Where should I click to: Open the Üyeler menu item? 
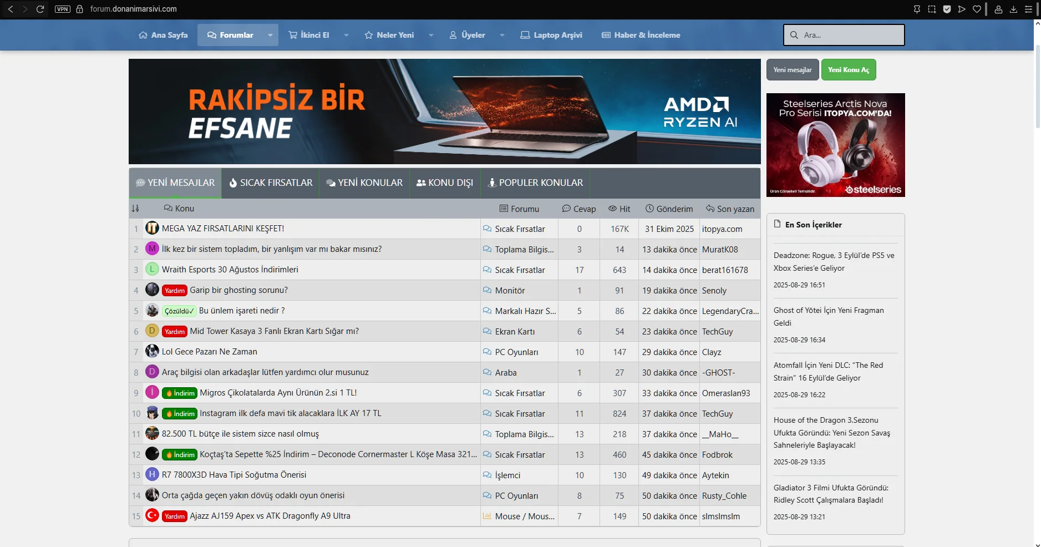pyautogui.click(x=467, y=35)
